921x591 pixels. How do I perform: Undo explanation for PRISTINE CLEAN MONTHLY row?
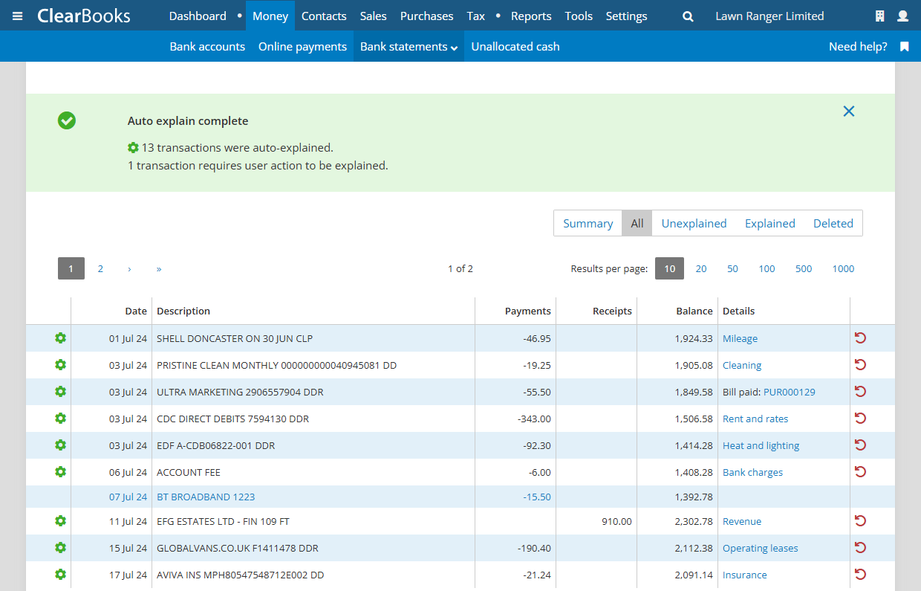click(x=860, y=365)
